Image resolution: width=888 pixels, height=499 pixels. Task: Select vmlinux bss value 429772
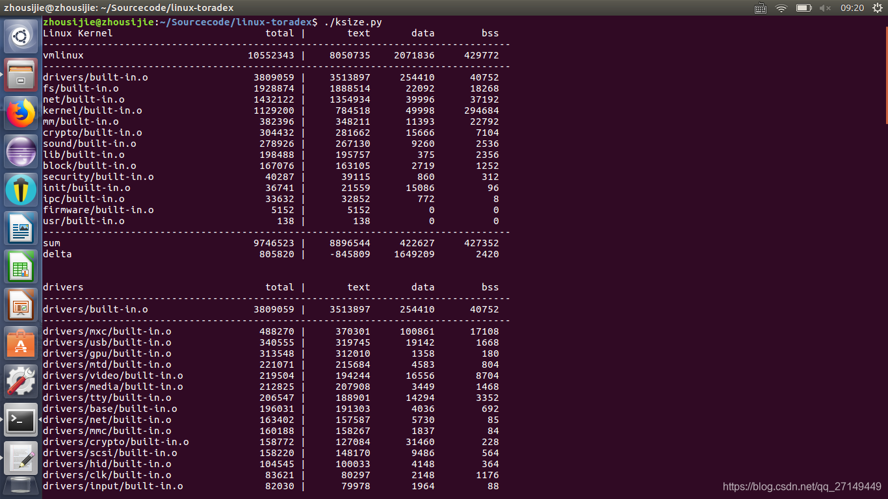(x=482, y=55)
